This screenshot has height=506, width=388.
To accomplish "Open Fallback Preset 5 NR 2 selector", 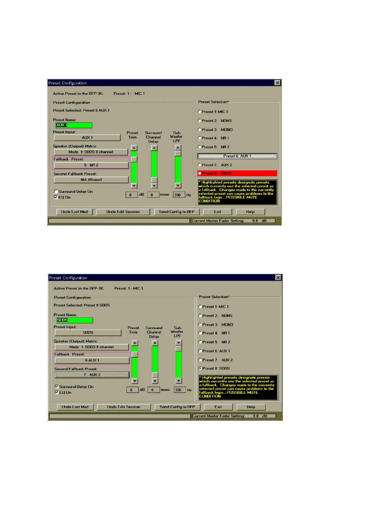I will [91, 166].
